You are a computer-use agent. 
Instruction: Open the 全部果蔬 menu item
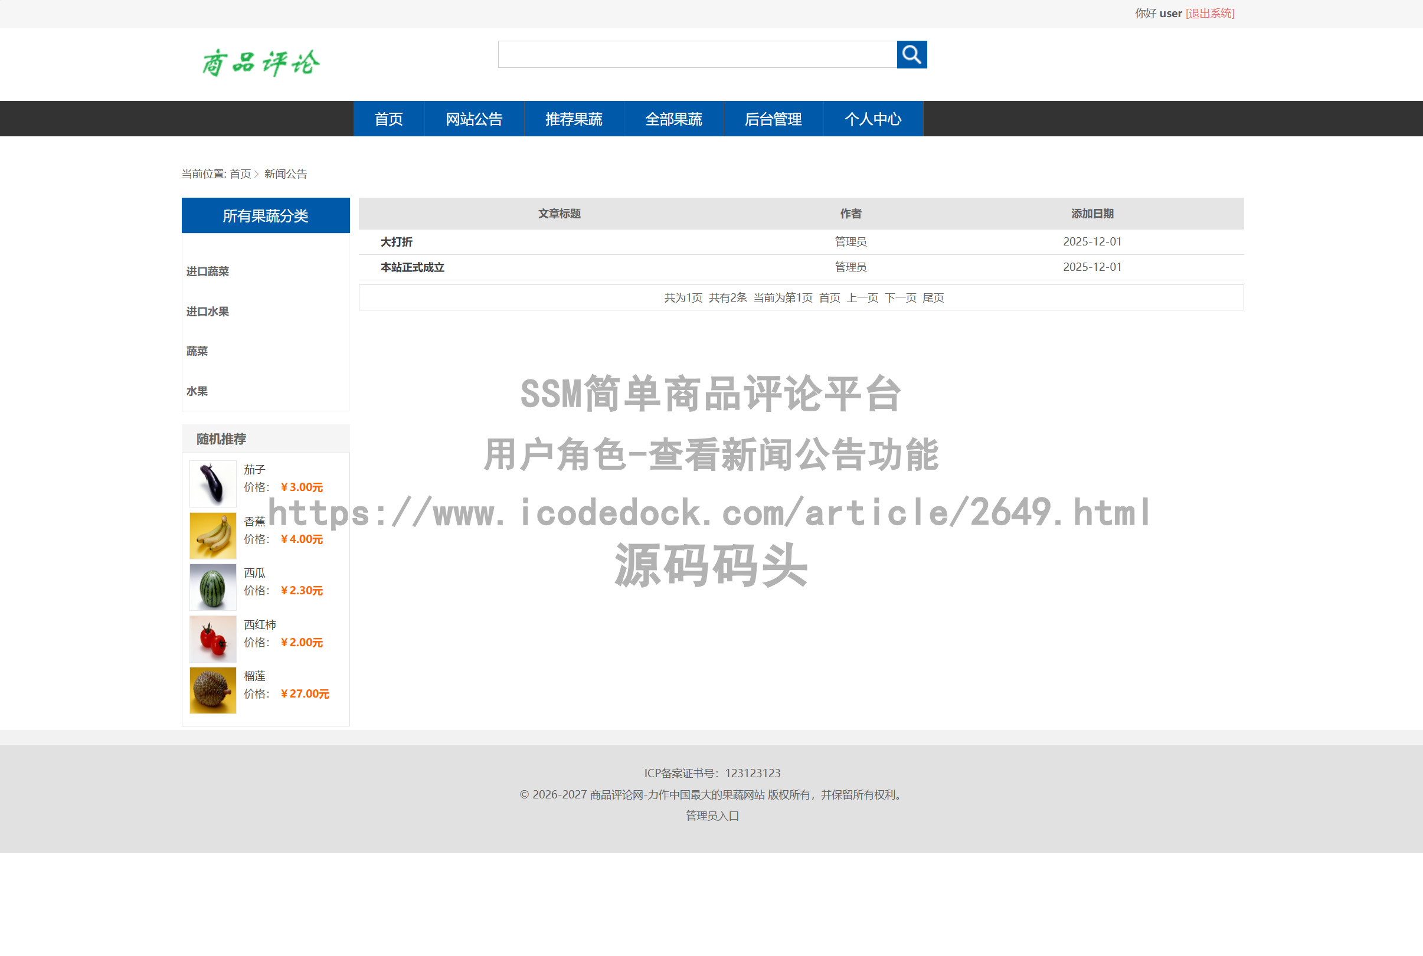[673, 119]
